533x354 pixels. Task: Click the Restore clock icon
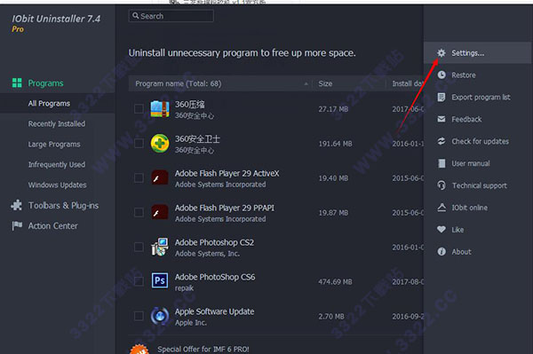point(442,75)
